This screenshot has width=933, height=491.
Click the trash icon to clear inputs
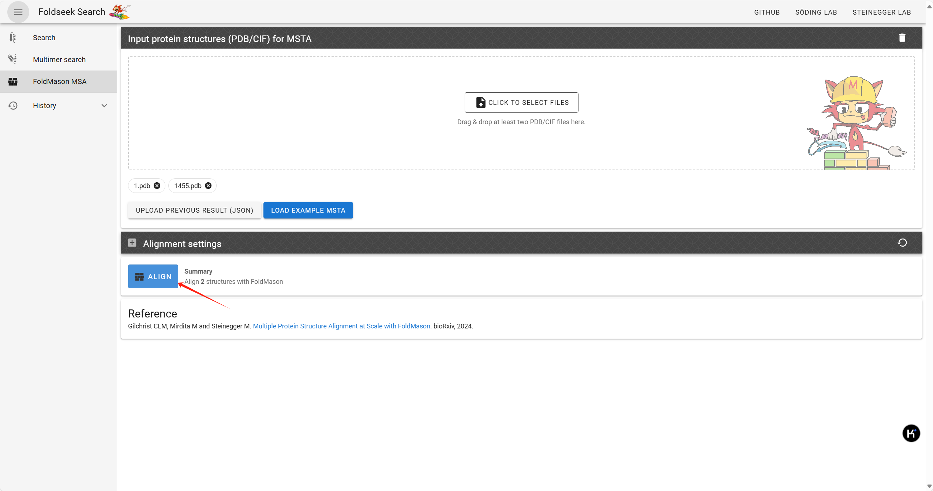point(902,38)
